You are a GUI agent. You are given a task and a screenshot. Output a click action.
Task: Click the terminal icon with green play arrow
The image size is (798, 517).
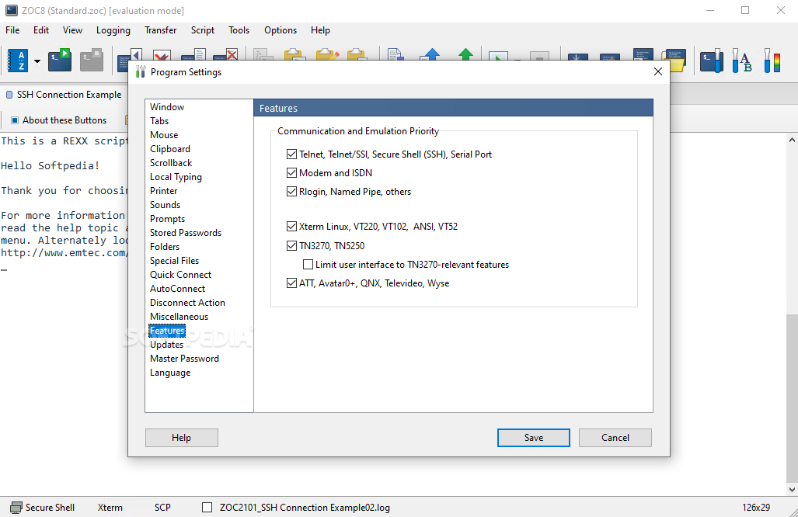tap(60, 60)
